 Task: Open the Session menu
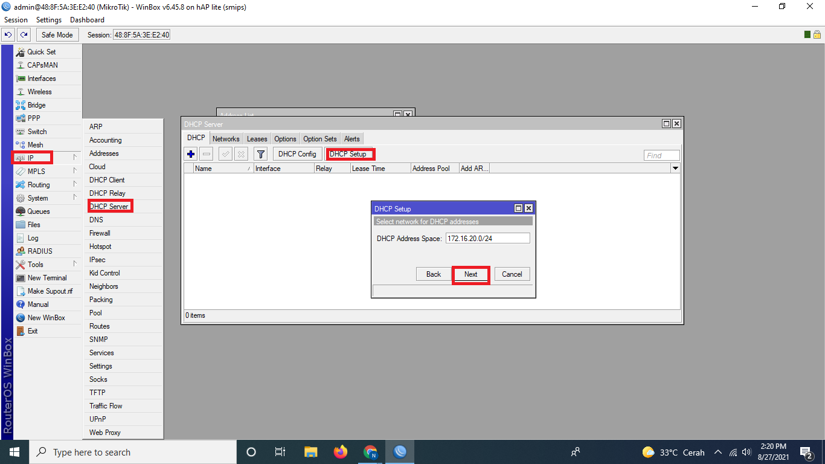tap(16, 20)
